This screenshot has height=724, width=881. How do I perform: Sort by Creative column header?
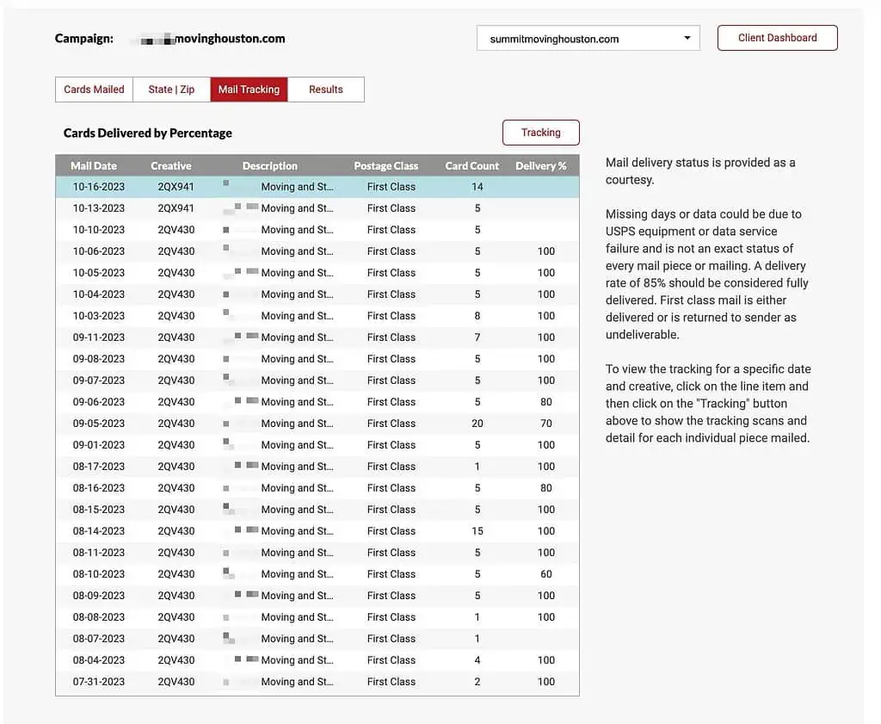click(x=171, y=166)
